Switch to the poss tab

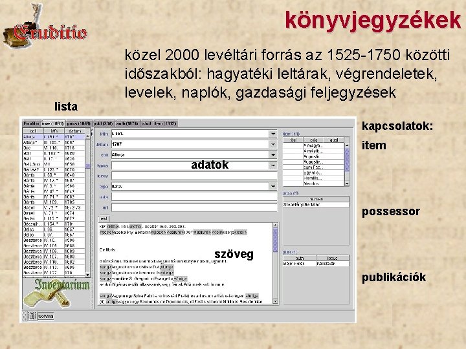78,123
